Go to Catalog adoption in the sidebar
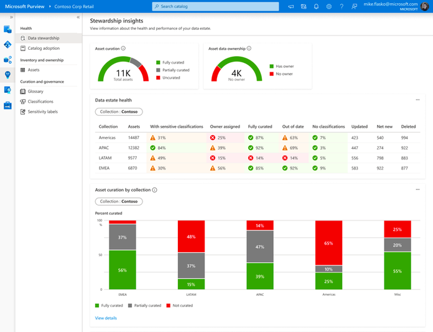 click(44, 48)
